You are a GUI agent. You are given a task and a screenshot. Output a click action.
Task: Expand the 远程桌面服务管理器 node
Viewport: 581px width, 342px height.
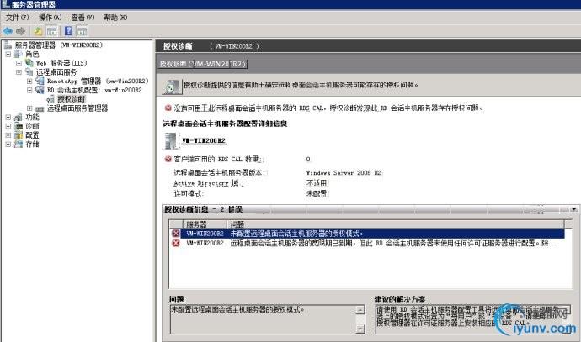point(29,108)
